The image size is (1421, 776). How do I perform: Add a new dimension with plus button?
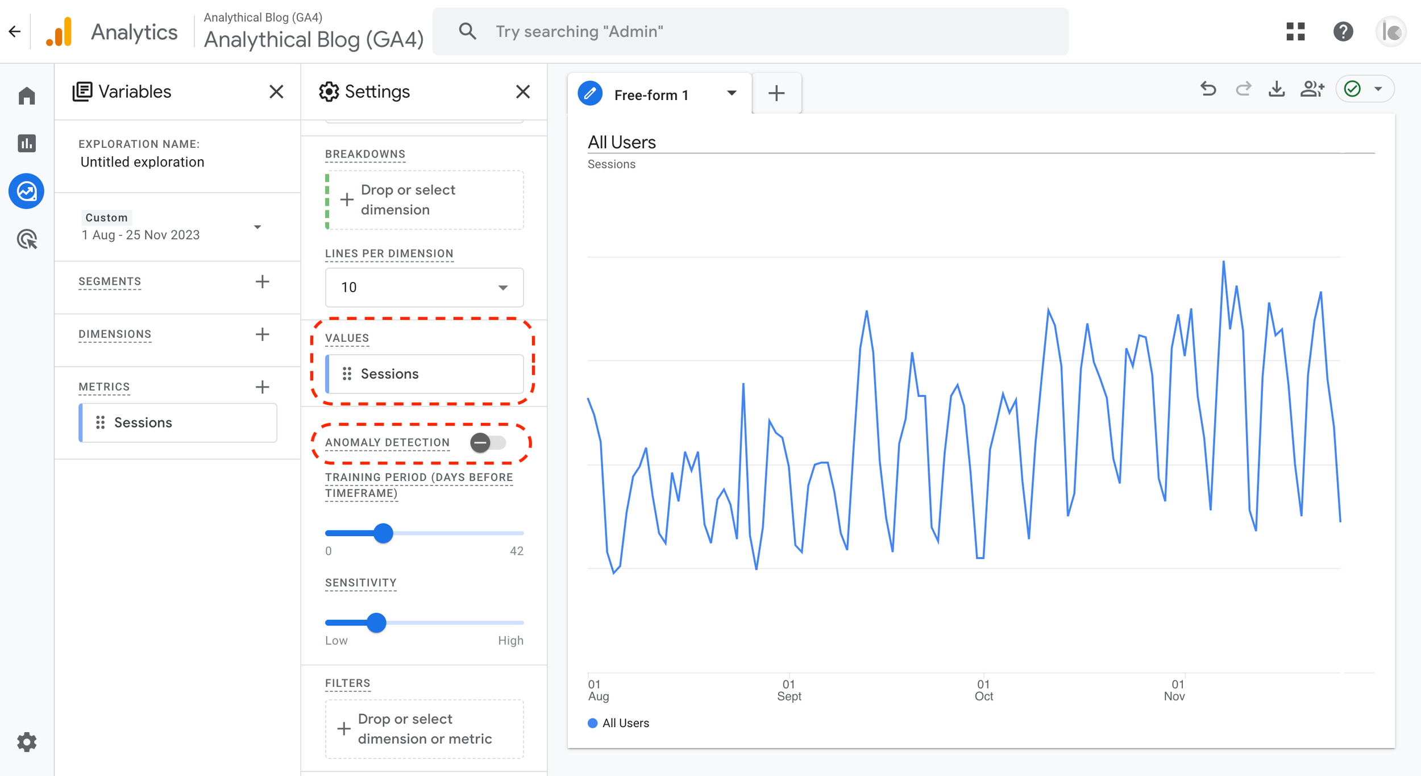coord(262,334)
